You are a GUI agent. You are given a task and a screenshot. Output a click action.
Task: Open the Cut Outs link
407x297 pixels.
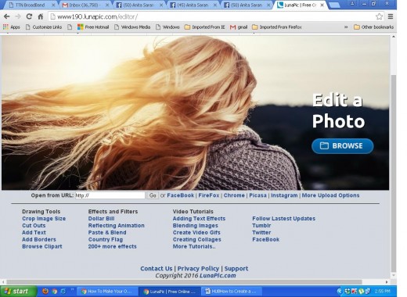point(34,226)
